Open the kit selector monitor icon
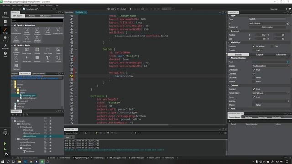 [x=5, y=133]
